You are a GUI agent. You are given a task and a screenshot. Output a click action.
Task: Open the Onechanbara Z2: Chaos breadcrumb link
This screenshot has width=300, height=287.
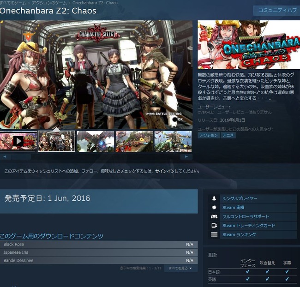coord(95,3)
